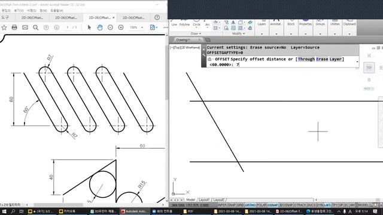The width and height of the screenshot is (383, 215).
Task: Click the Layer option in the OFFSET prompt
Action: pos(335,59)
